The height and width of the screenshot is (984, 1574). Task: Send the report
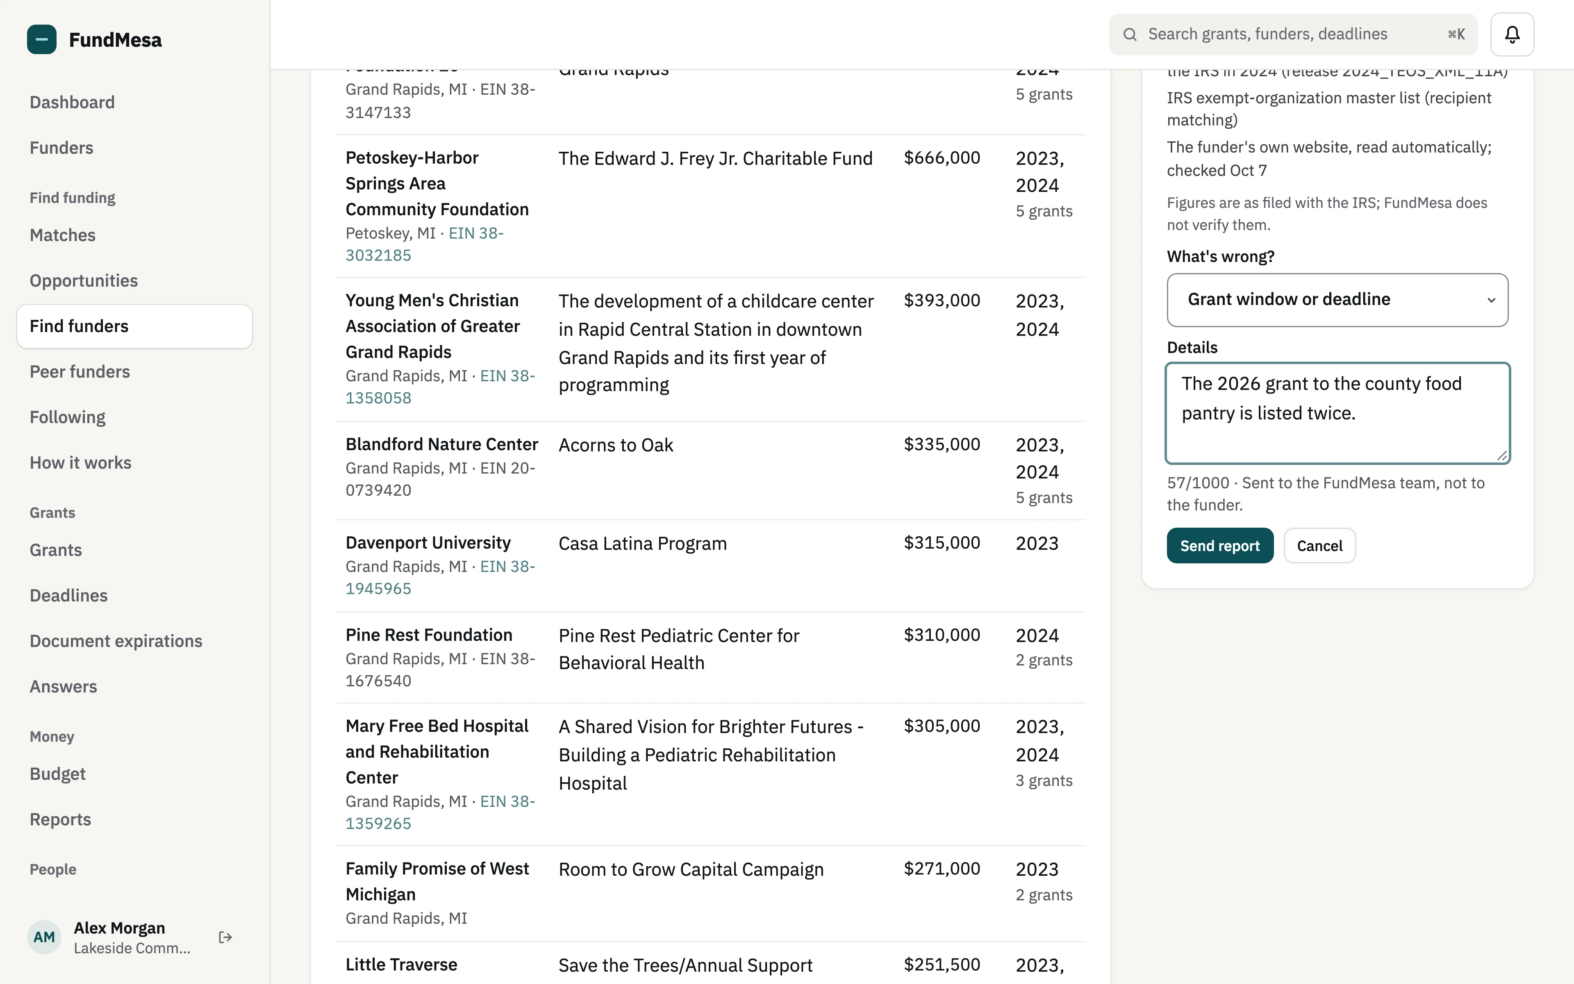pos(1220,545)
